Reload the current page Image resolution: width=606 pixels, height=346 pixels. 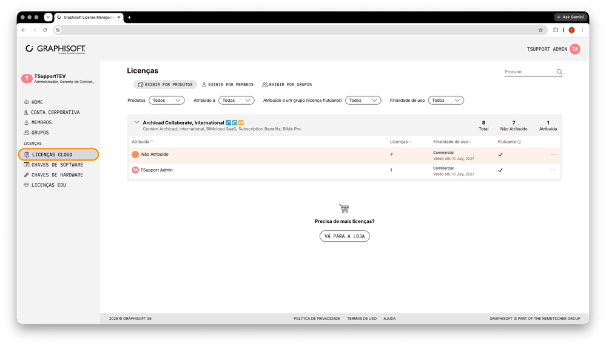coord(45,30)
